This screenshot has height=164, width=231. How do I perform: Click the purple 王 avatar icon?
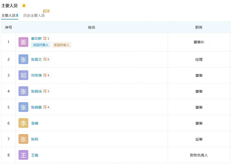[23, 155]
